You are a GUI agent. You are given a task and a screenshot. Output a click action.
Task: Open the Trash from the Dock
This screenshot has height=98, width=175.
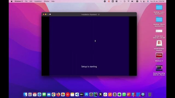click(150, 94)
